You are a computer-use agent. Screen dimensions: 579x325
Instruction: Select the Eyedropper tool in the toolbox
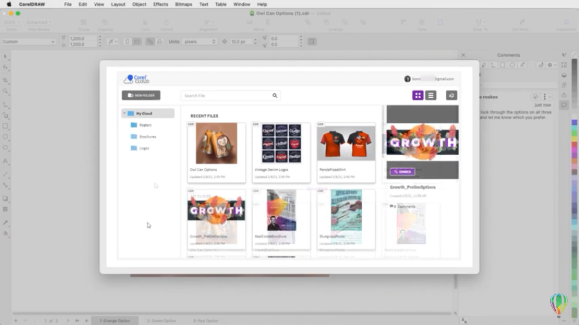5,223
